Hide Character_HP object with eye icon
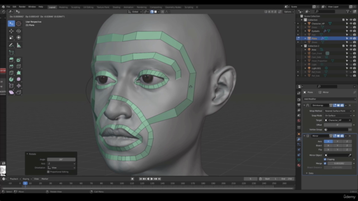This screenshot has height=201, width=358. coord(351,23)
